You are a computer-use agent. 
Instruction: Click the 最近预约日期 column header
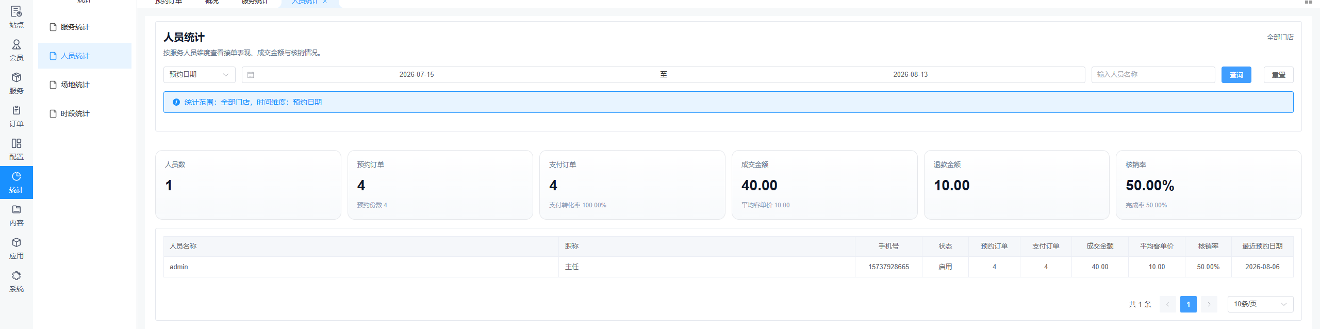[x=1262, y=246]
